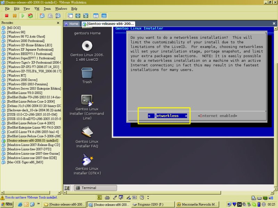Click the console view toolbar icon

click(x=104, y=16)
